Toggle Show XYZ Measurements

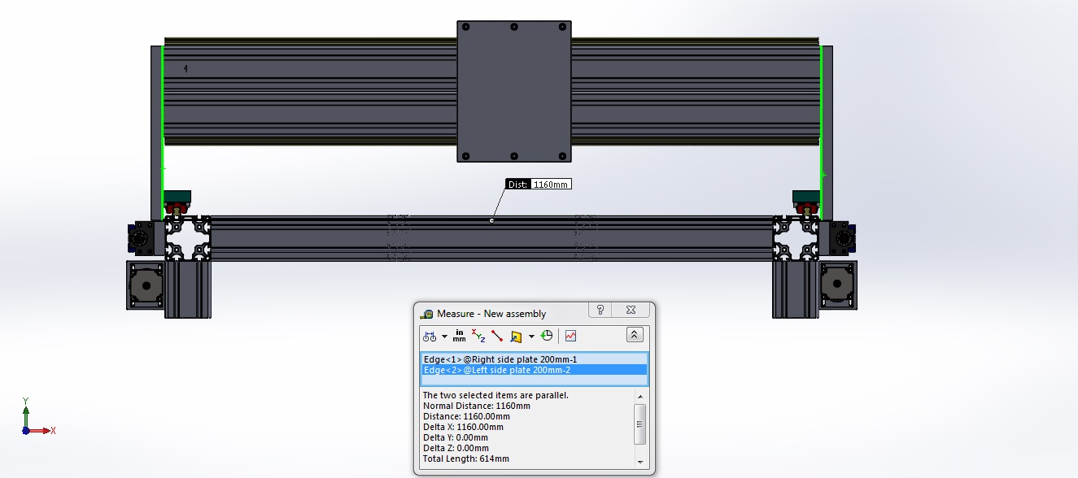point(478,336)
